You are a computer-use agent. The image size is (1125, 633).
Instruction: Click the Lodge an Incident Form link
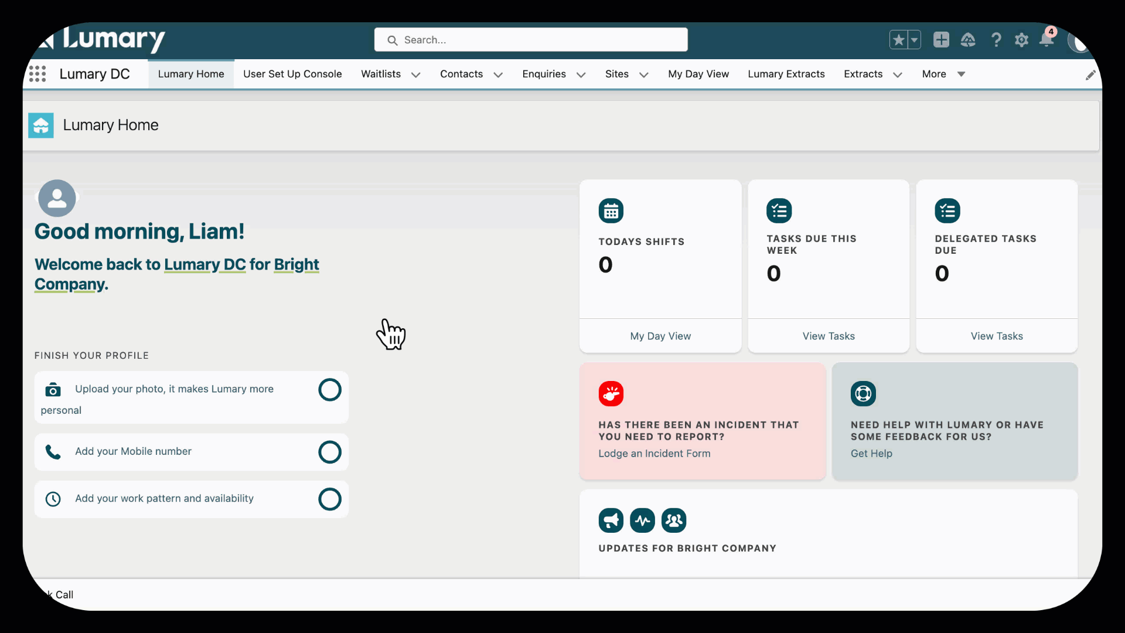(x=654, y=454)
